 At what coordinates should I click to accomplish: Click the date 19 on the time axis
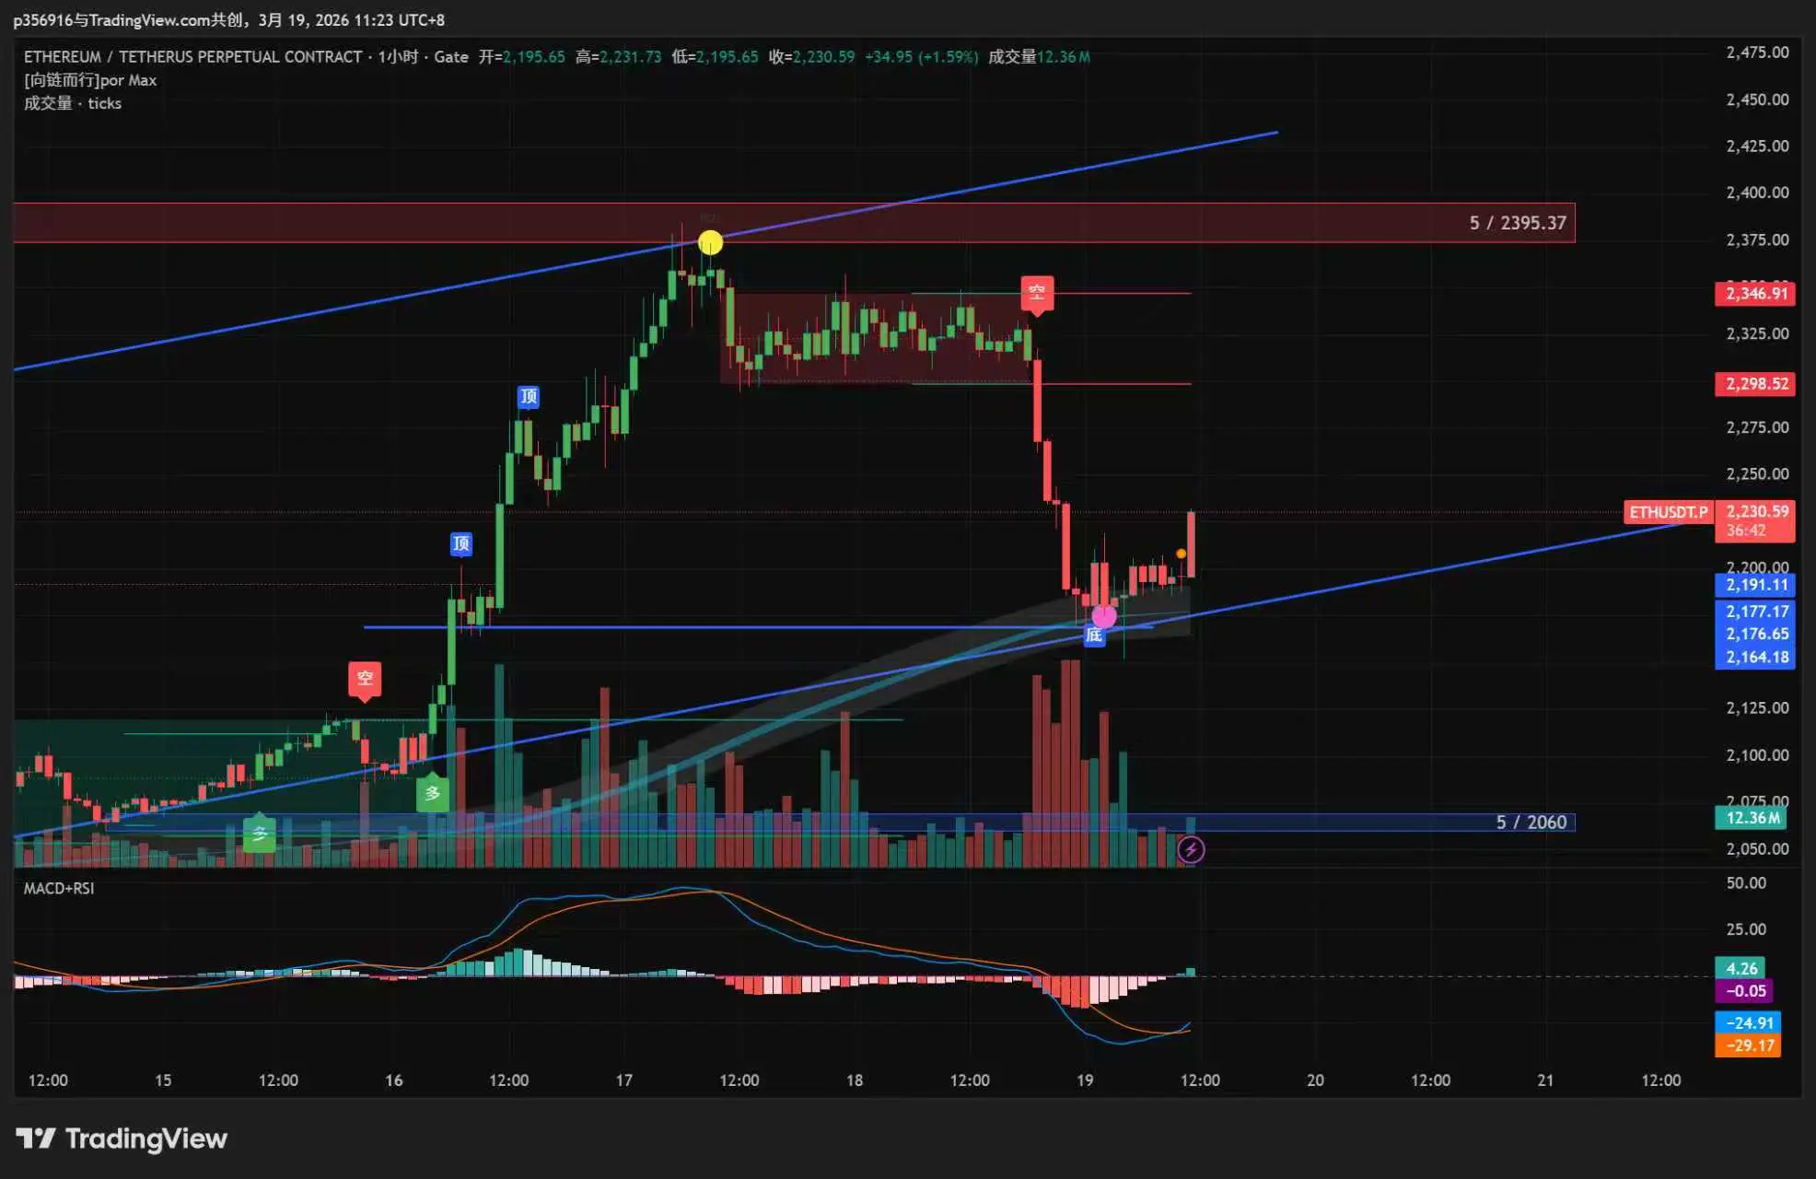pyautogui.click(x=1085, y=1080)
